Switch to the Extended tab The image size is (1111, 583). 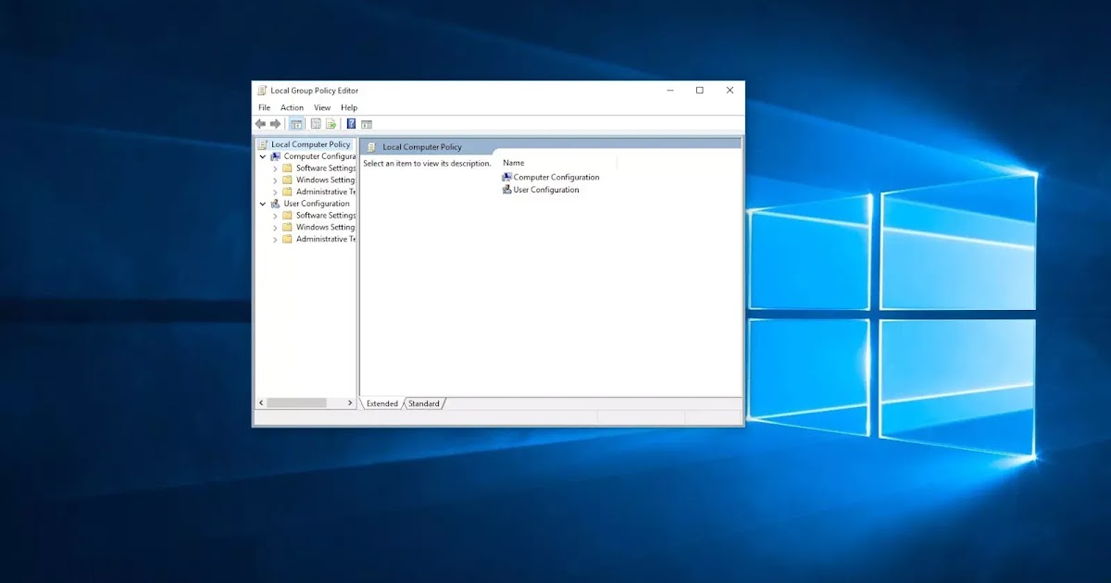(381, 403)
